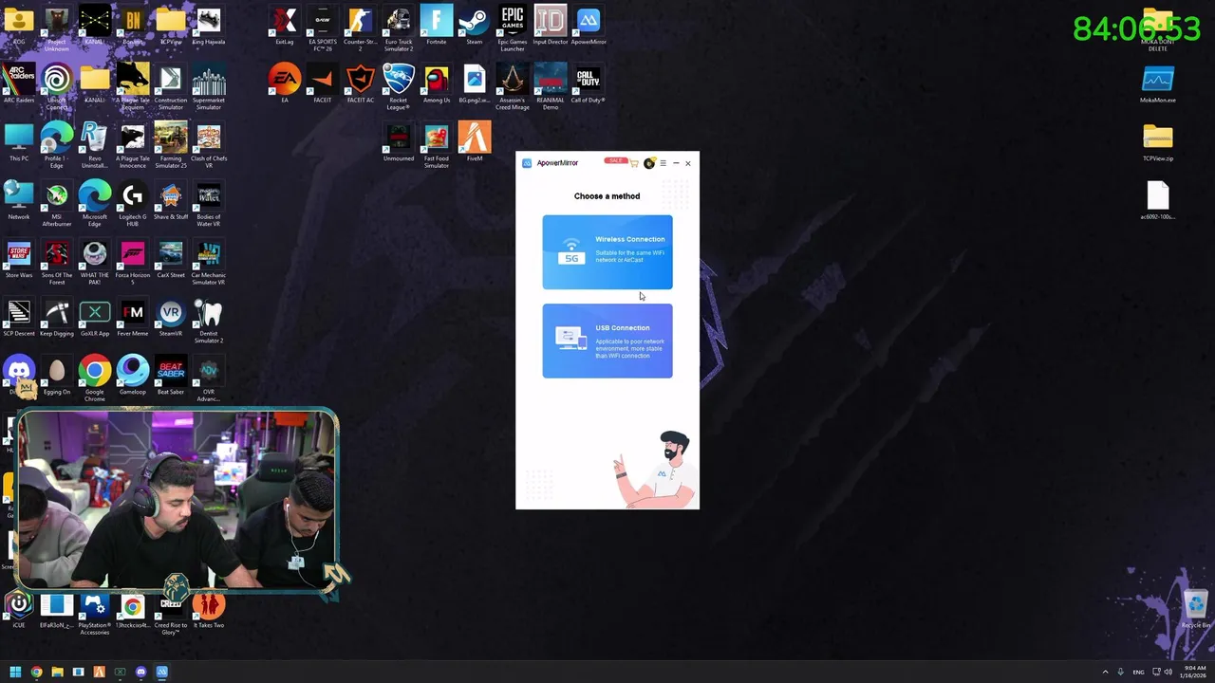Select the MokaMon.exe desktop file
The width and height of the screenshot is (1215, 683).
coord(1158,83)
